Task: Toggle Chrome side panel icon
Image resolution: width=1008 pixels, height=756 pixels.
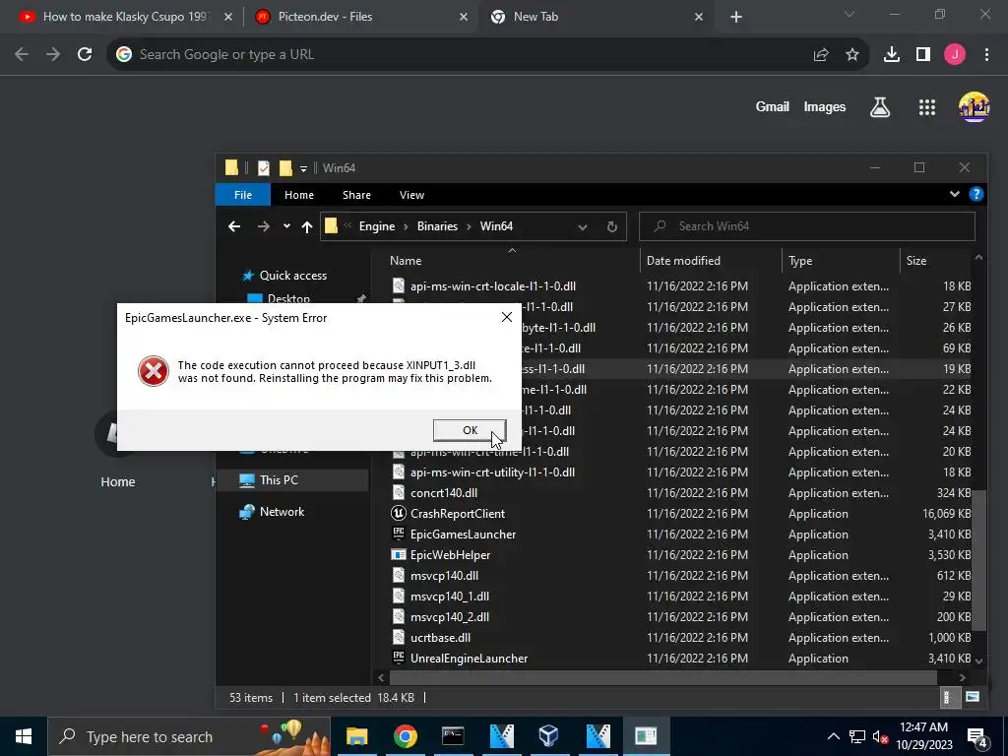Action: [x=923, y=55]
